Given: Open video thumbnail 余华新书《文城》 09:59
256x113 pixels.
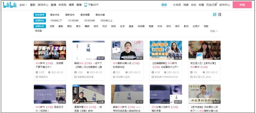Looking at the screenshot, I should 50,50.
